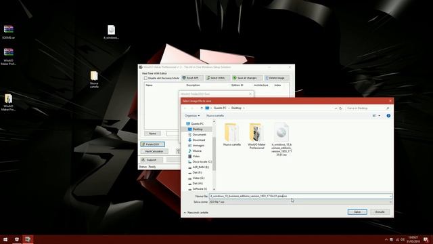The image size is (433, 244).
Task: Click Name button below WIM list
Action: 152,134
